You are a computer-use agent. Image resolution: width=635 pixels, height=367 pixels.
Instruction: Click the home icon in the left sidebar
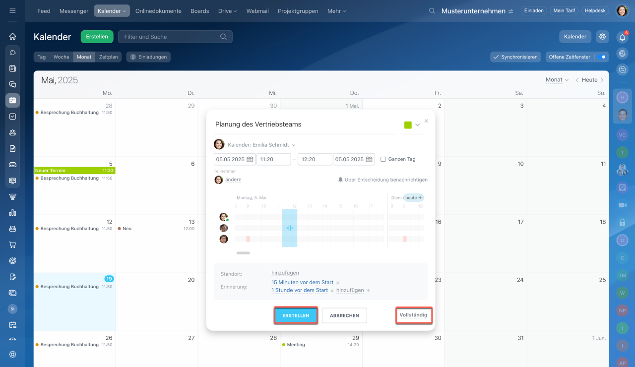[x=13, y=36]
